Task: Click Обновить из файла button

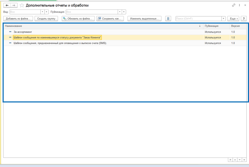Action: [78, 19]
